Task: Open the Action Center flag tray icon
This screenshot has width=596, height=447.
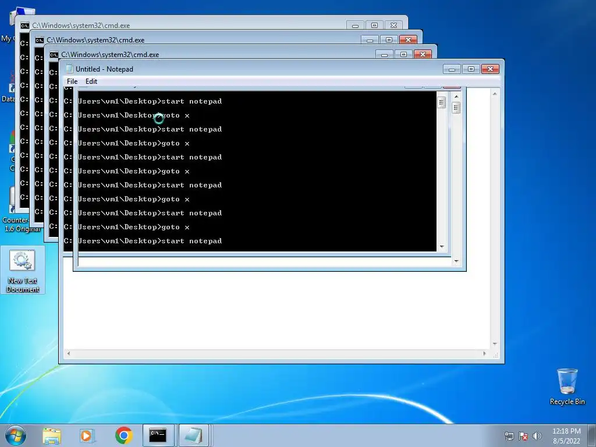Action: (523, 436)
